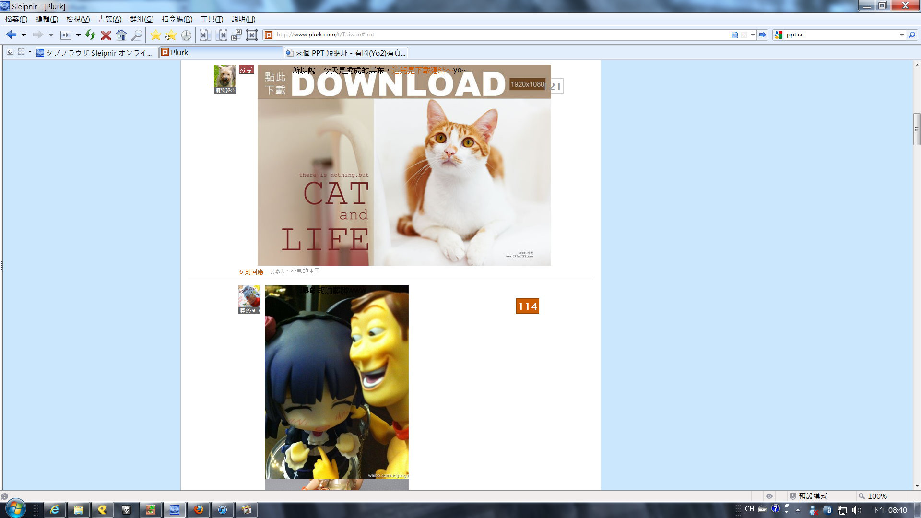Toggle the eye icon in status bar

(769, 496)
